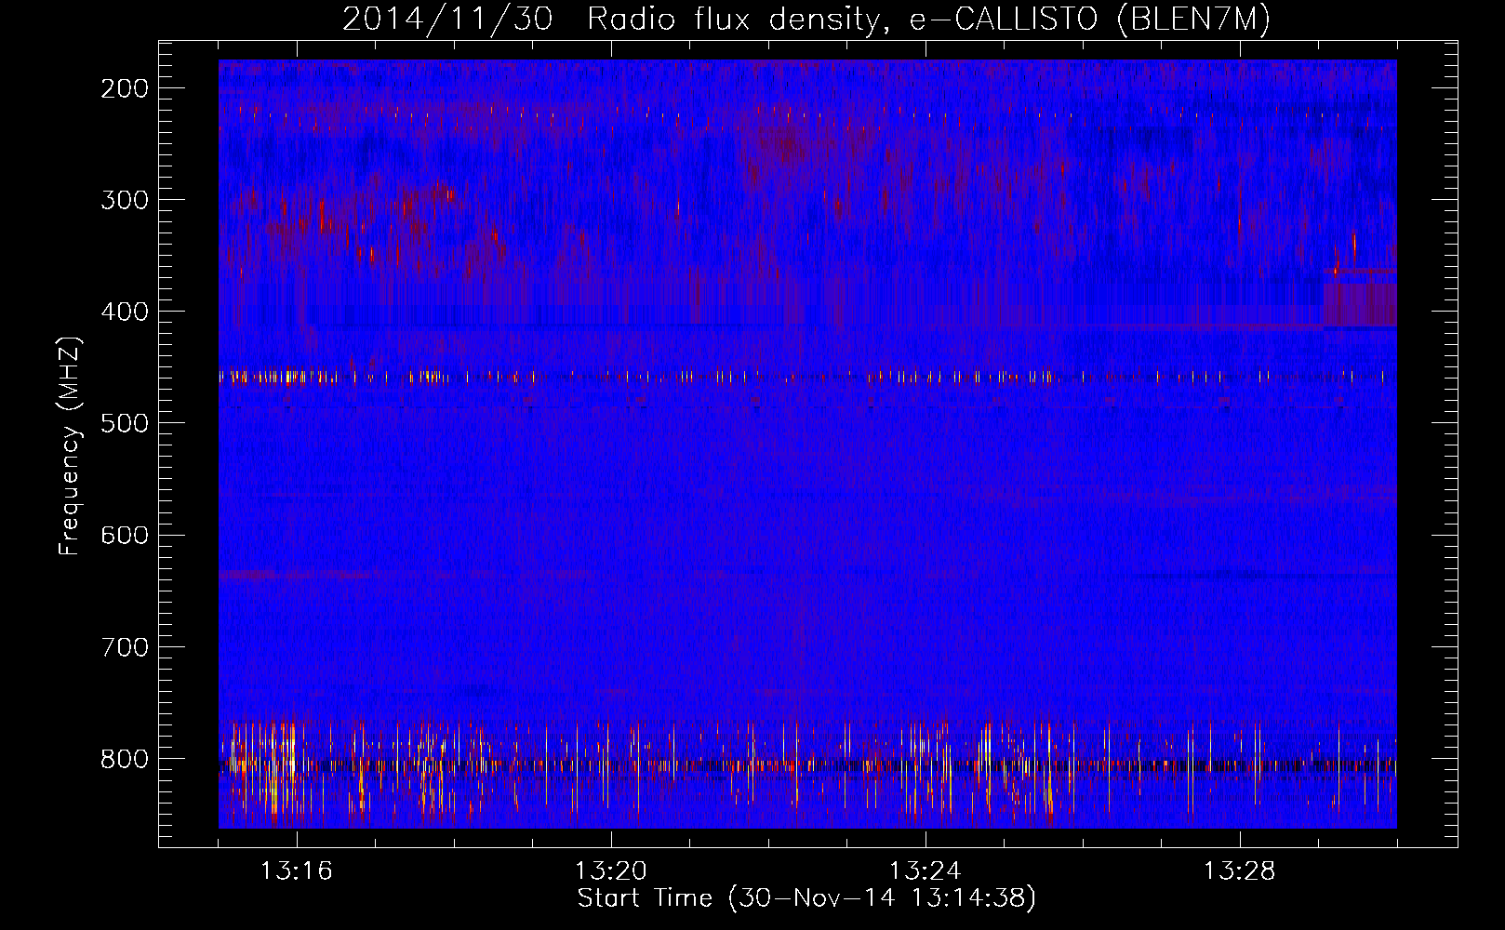Click the 500 frequency tick label
Image resolution: width=1505 pixels, height=930 pixels.
[124, 423]
